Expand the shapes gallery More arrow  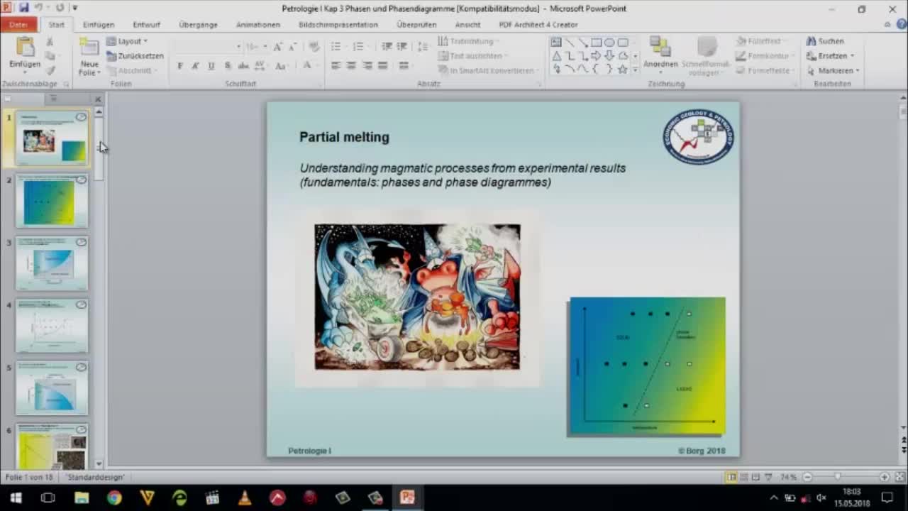[635, 69]
